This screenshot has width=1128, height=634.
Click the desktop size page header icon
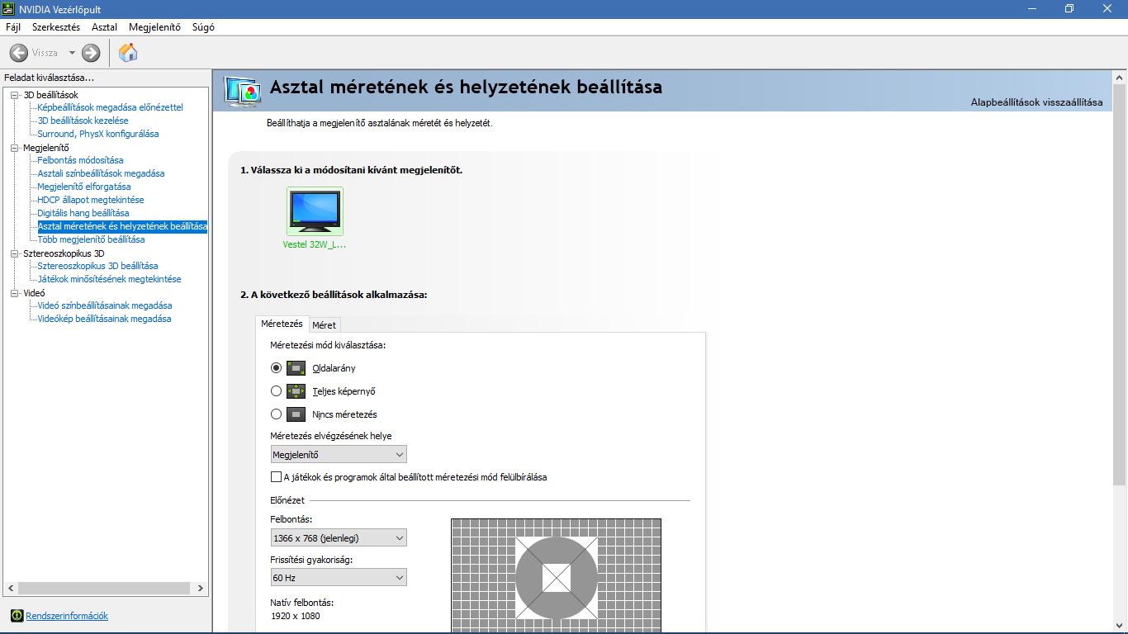[243, 92]
